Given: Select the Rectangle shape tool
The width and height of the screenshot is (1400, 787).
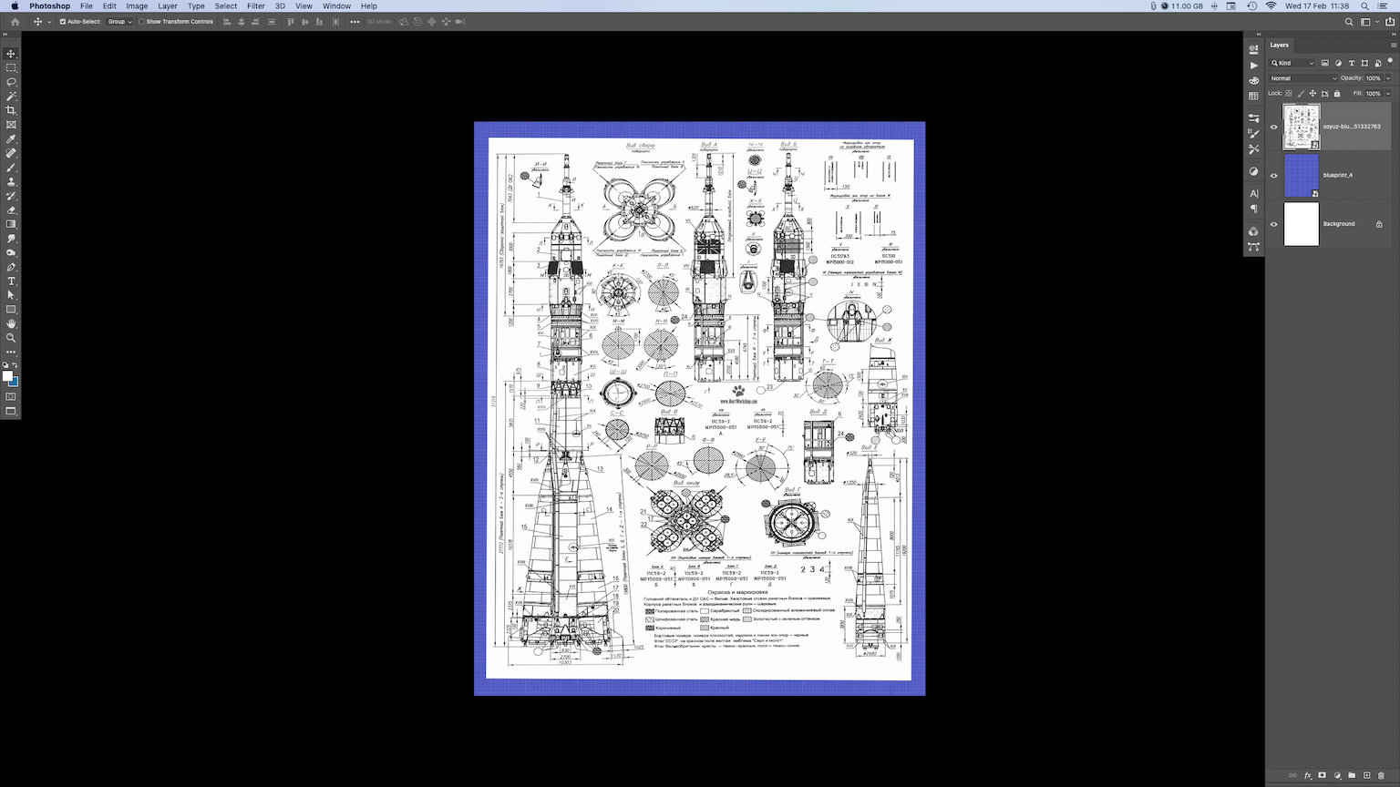Looking at the screenshot, I should tap(11, 310).
